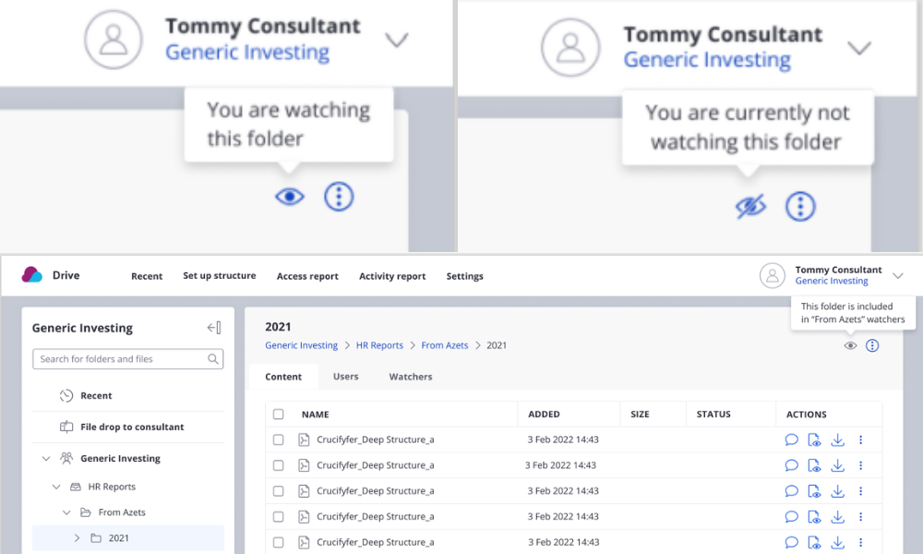Preview the file in the second row

[814, 465]
